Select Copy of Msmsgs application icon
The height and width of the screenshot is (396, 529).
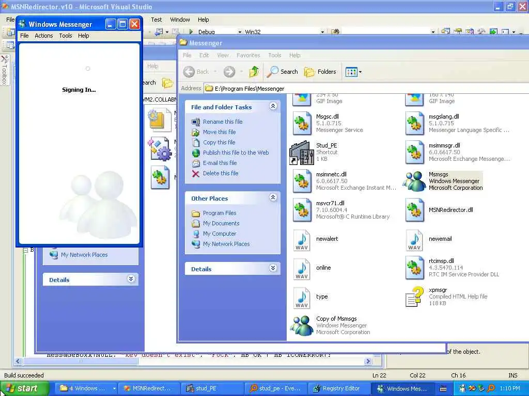(301, 325)
